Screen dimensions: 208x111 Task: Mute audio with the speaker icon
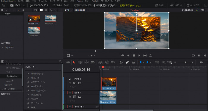click(x=201, y=62)
